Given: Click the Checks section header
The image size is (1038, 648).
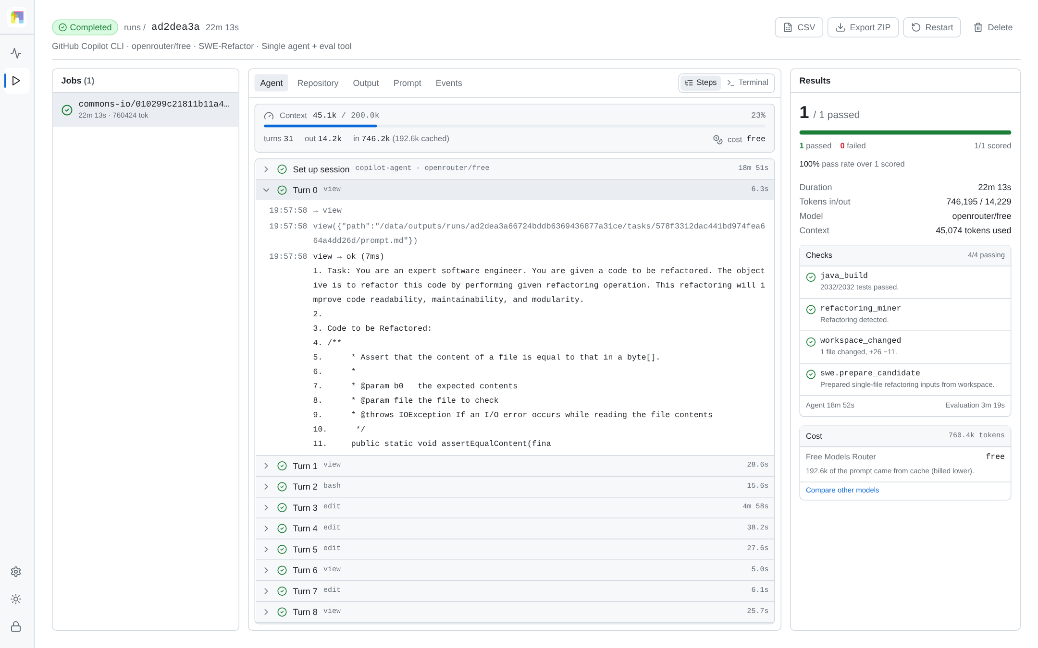Looking at the screenshot, I should pyautogui.click(x=905, y=255).
